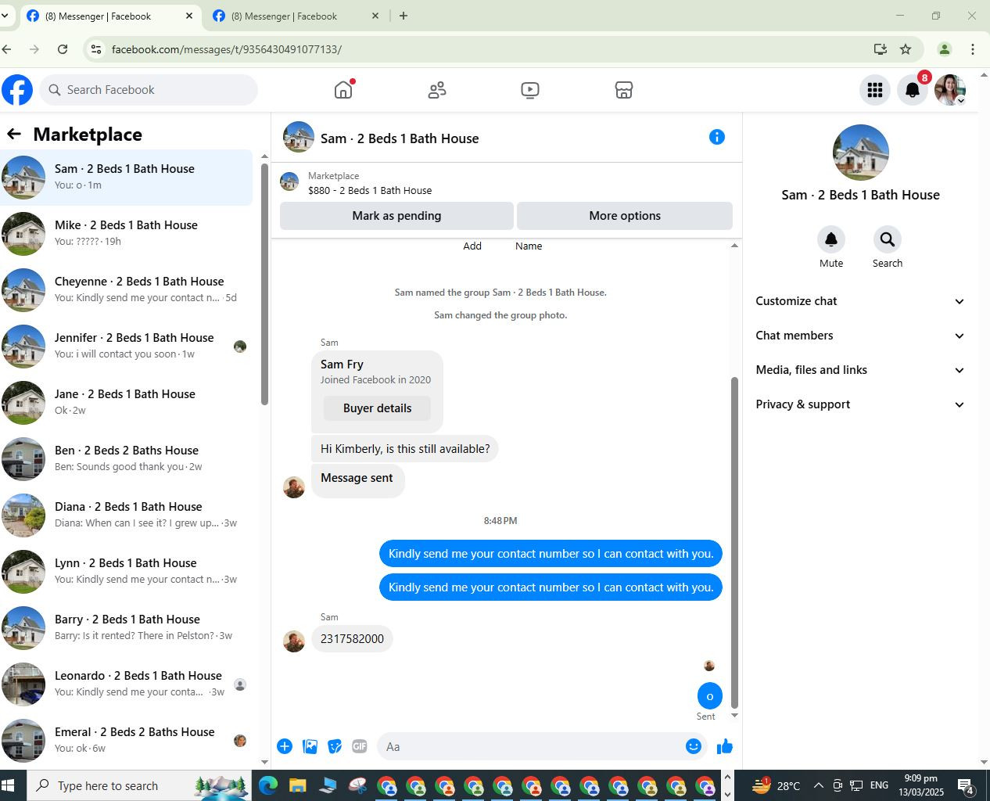990x801 pixels.
Task: Expand Customize chat section
Action: coord(860,301)
